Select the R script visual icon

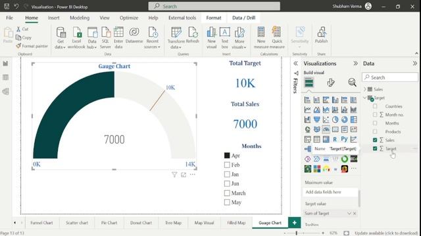tap(335, 139)
